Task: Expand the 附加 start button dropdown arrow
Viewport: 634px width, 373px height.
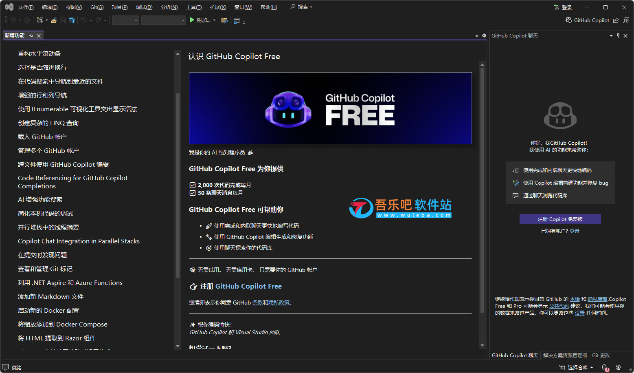Action: [214, 20]
